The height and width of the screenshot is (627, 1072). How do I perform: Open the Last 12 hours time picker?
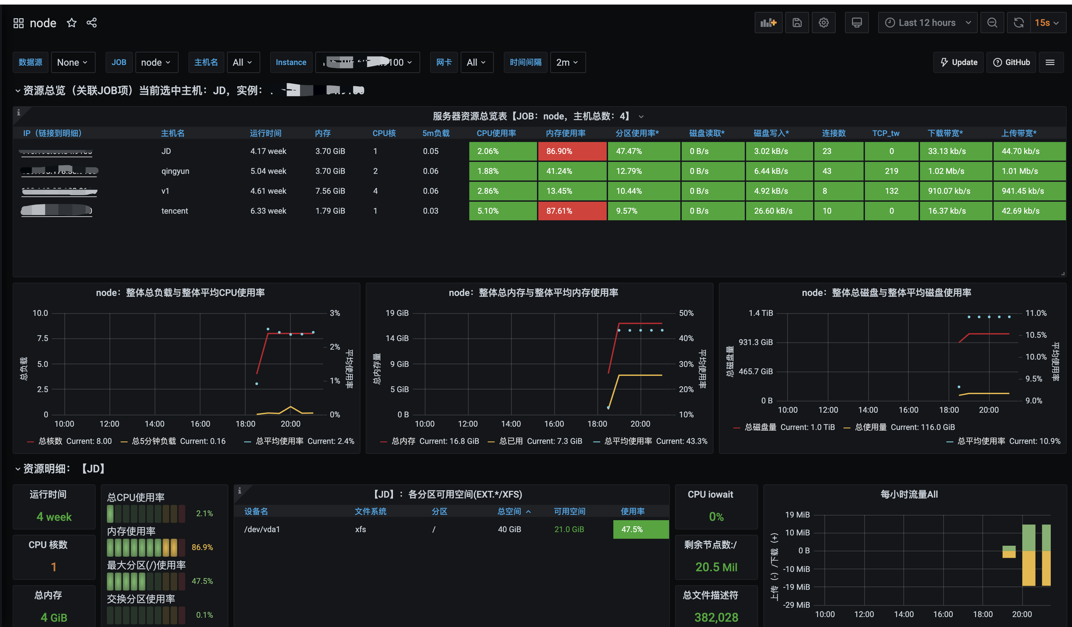(x=927, y=23)
